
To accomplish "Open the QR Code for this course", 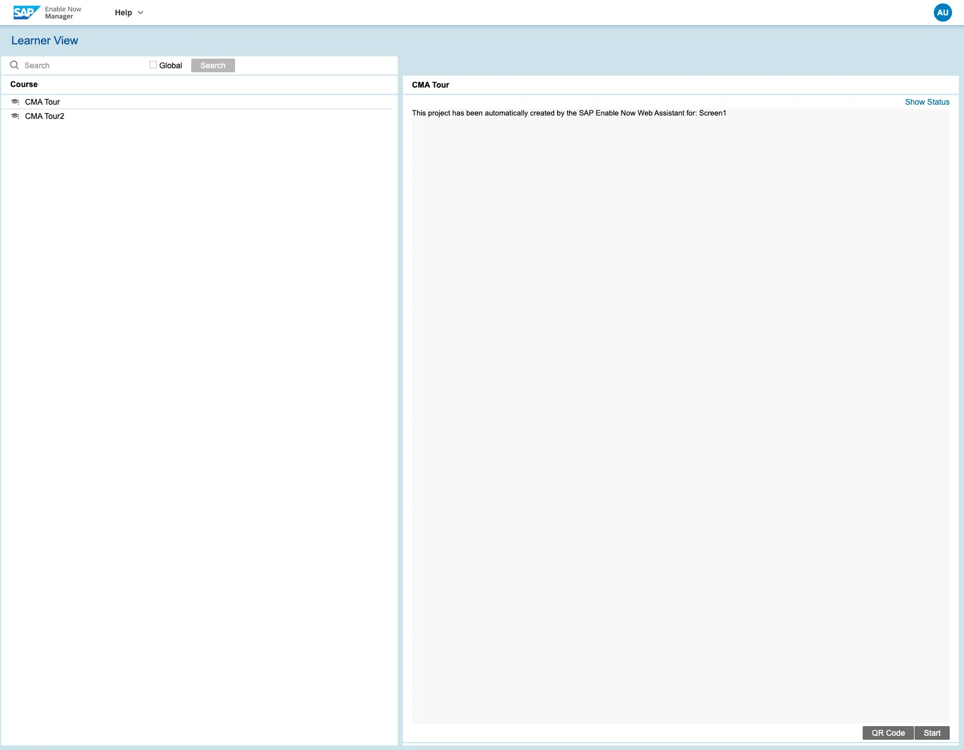I will tap(888, 733).
